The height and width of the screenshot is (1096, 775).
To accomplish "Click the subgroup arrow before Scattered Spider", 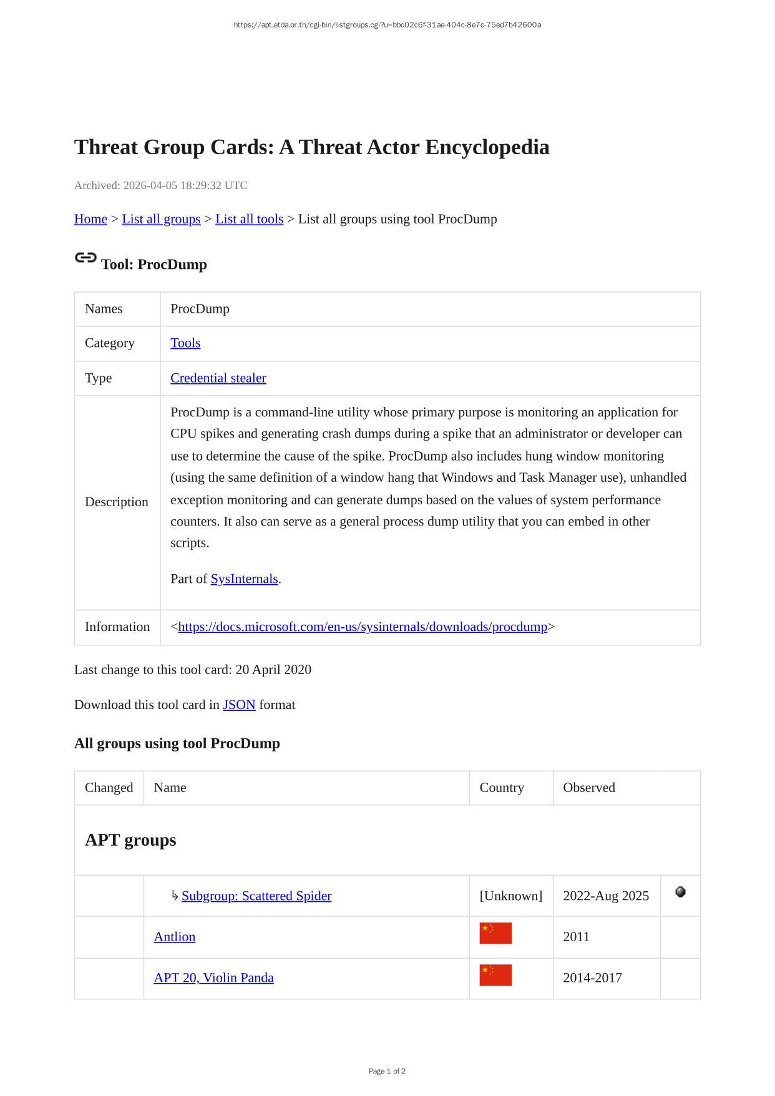I will click(175, 896).
